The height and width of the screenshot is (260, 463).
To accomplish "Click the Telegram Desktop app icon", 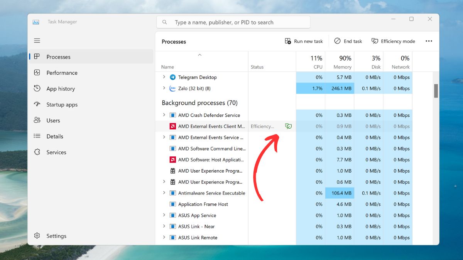I will click(x=172, y=77).
